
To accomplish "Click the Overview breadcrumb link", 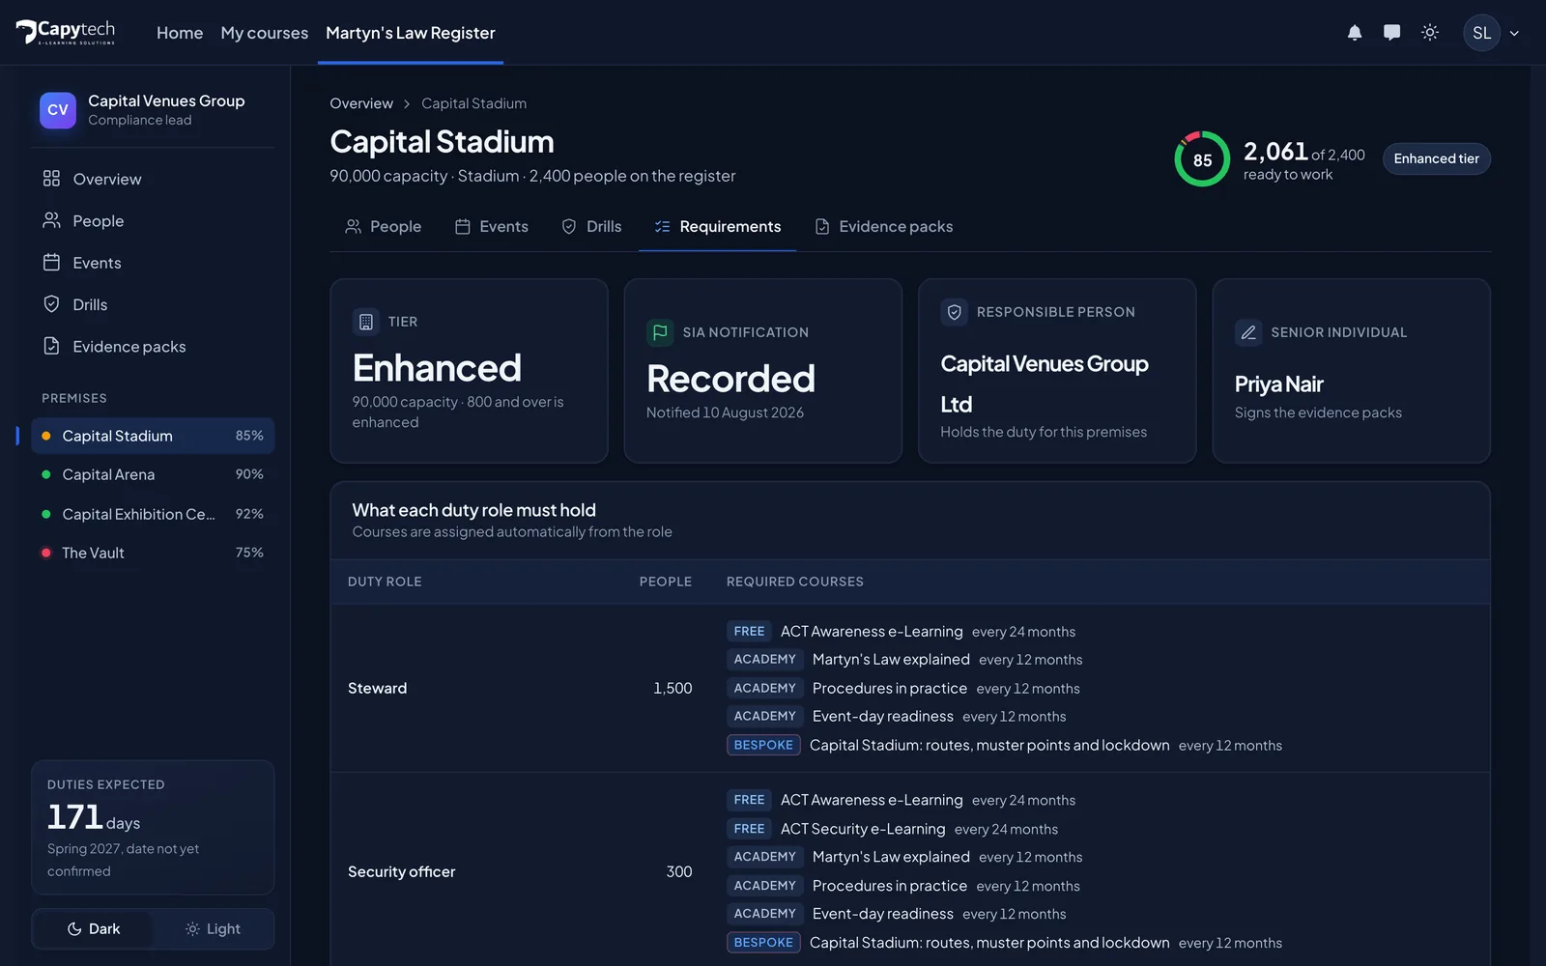I will tap(361, 103).
